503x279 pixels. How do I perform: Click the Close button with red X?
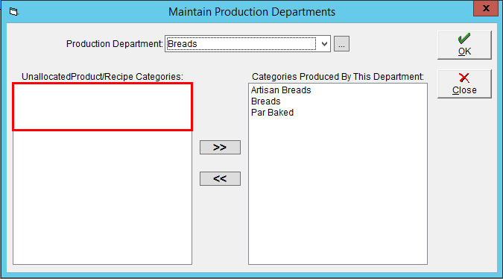(464, 84)
